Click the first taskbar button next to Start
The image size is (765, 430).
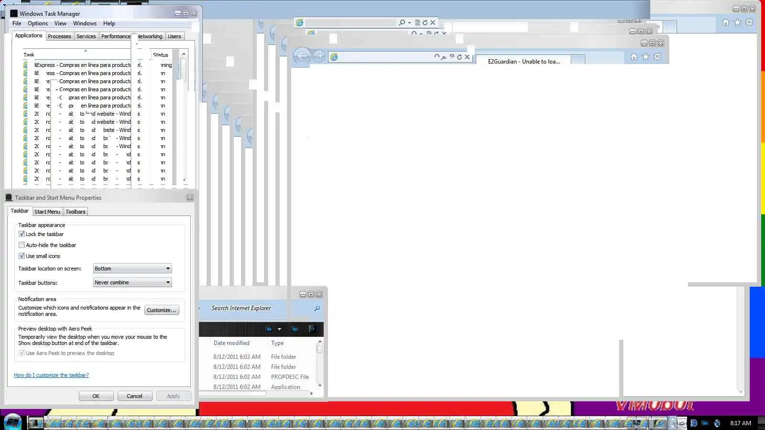tap(36, 423)
